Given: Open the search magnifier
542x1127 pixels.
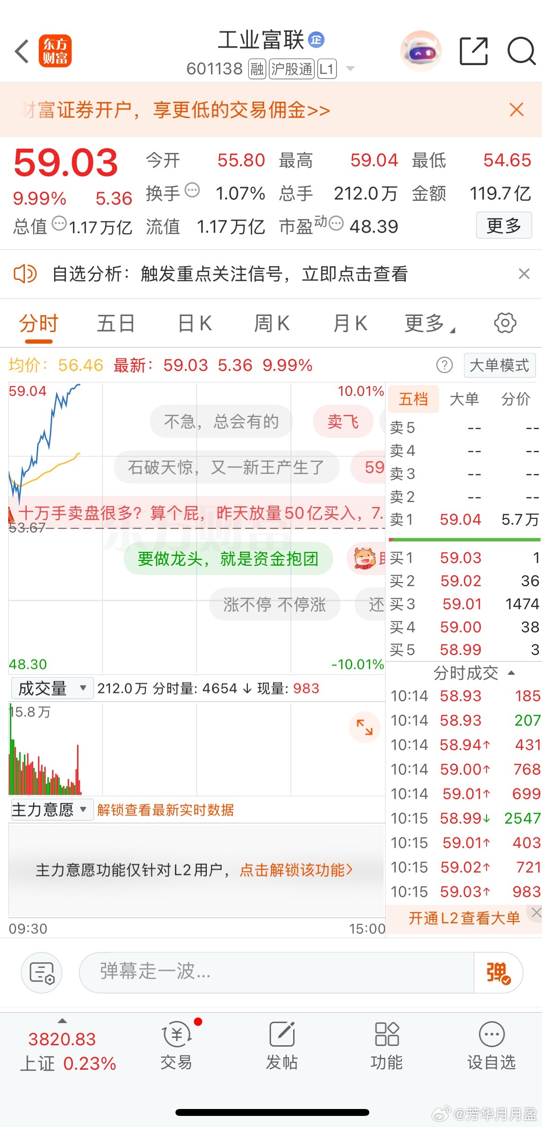Looking at the screenshot, I should [x=522, y=51].
